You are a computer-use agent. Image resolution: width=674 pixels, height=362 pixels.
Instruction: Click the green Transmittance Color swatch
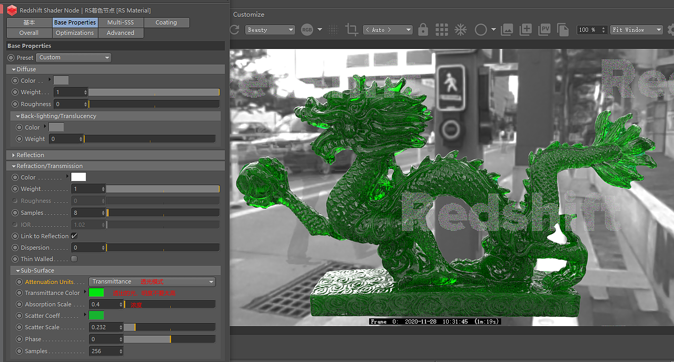[x=96, y=293]
